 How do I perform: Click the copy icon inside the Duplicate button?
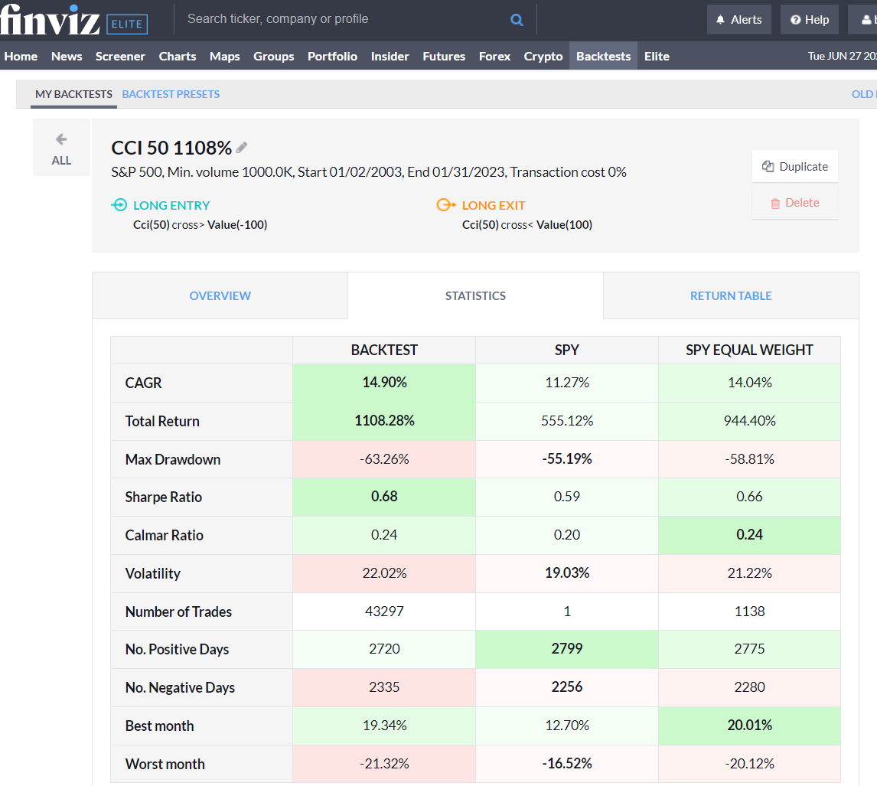coord(768,166)
